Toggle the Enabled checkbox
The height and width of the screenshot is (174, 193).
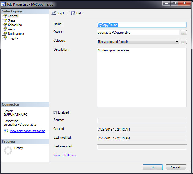point(55,112)
